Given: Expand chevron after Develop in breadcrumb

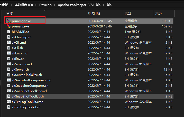Looking at the screenshot, I should (x=55, y=5).
